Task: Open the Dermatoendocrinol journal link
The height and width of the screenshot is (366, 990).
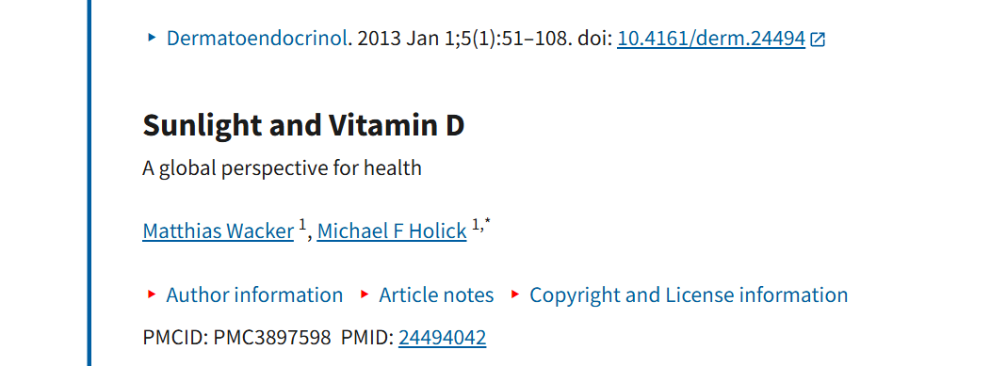Action: pyautogui.click(x=257, y=39)
